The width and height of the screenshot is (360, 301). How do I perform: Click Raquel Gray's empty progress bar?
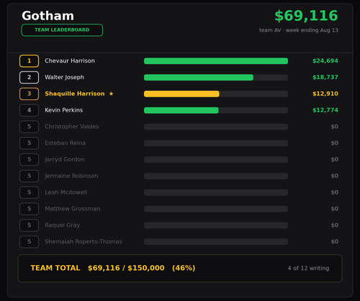click(x=216, y=225)
